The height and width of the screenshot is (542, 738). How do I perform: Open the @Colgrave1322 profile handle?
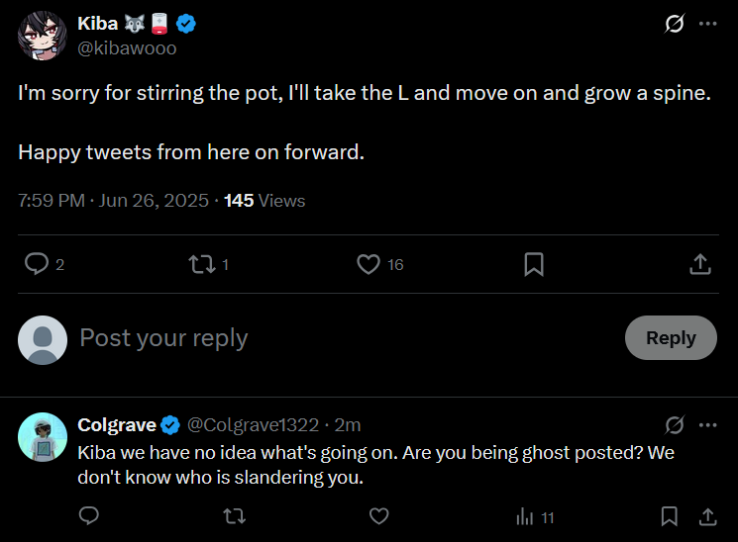pyautogui.click(x=253, y=425)
